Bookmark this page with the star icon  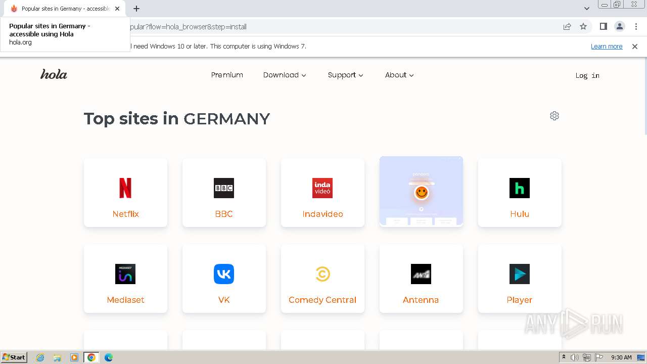(x=583, y=26)
